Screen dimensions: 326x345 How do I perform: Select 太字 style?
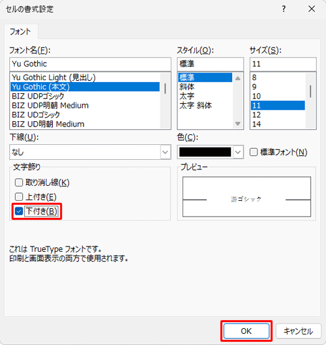[205, 96]
